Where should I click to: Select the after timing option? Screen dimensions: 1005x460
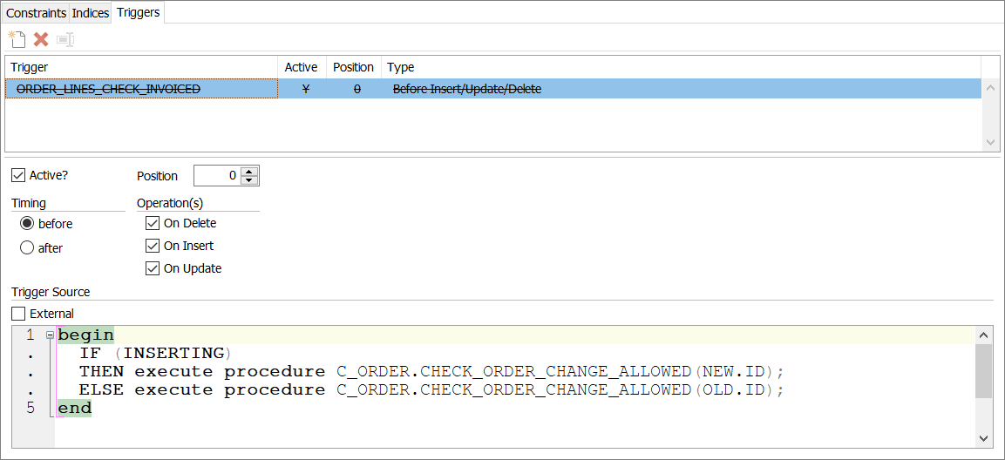coord(27,248)
